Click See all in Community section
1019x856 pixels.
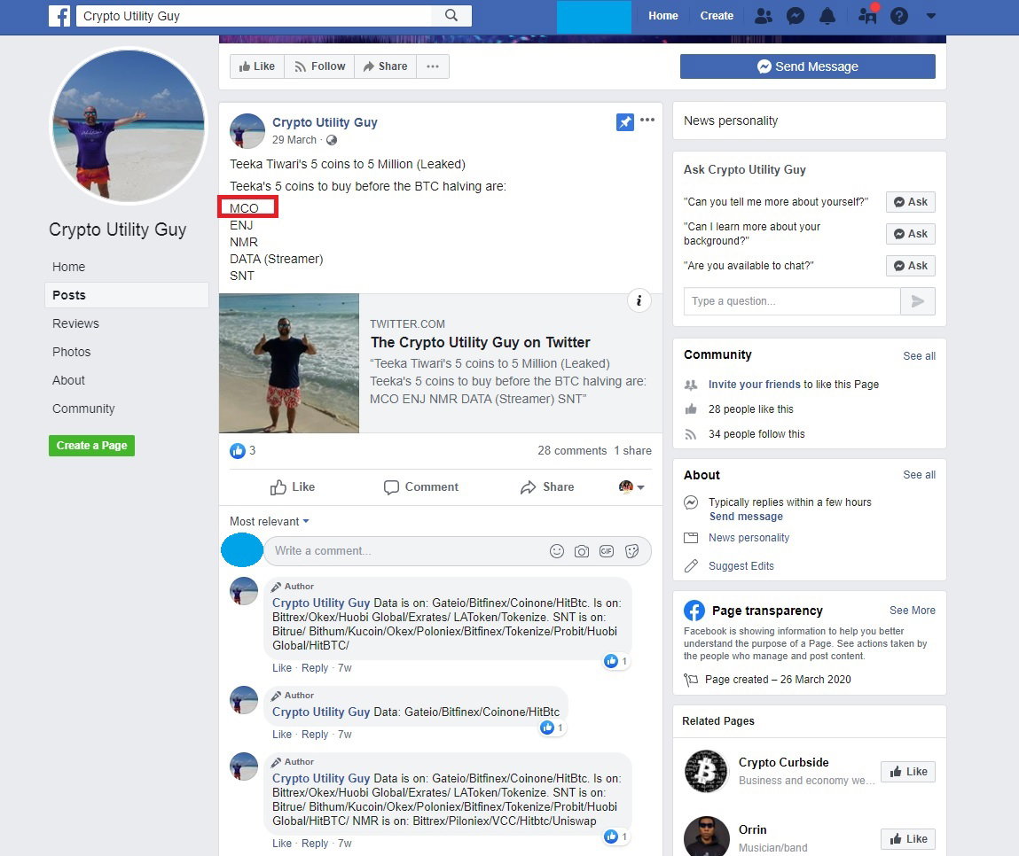click(x=919, y=356)
